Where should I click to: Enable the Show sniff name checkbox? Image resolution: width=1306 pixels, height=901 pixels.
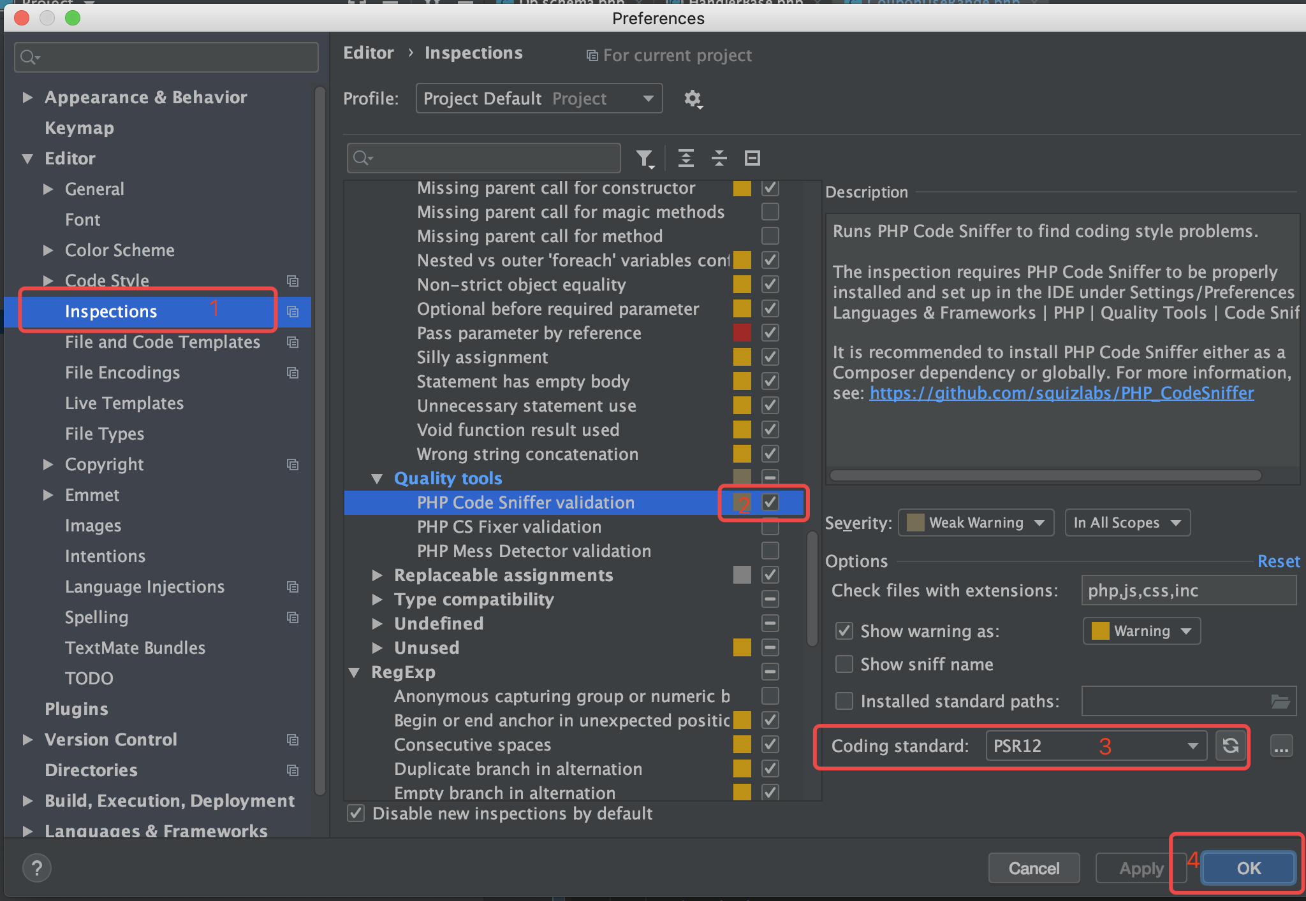point(844,664)
